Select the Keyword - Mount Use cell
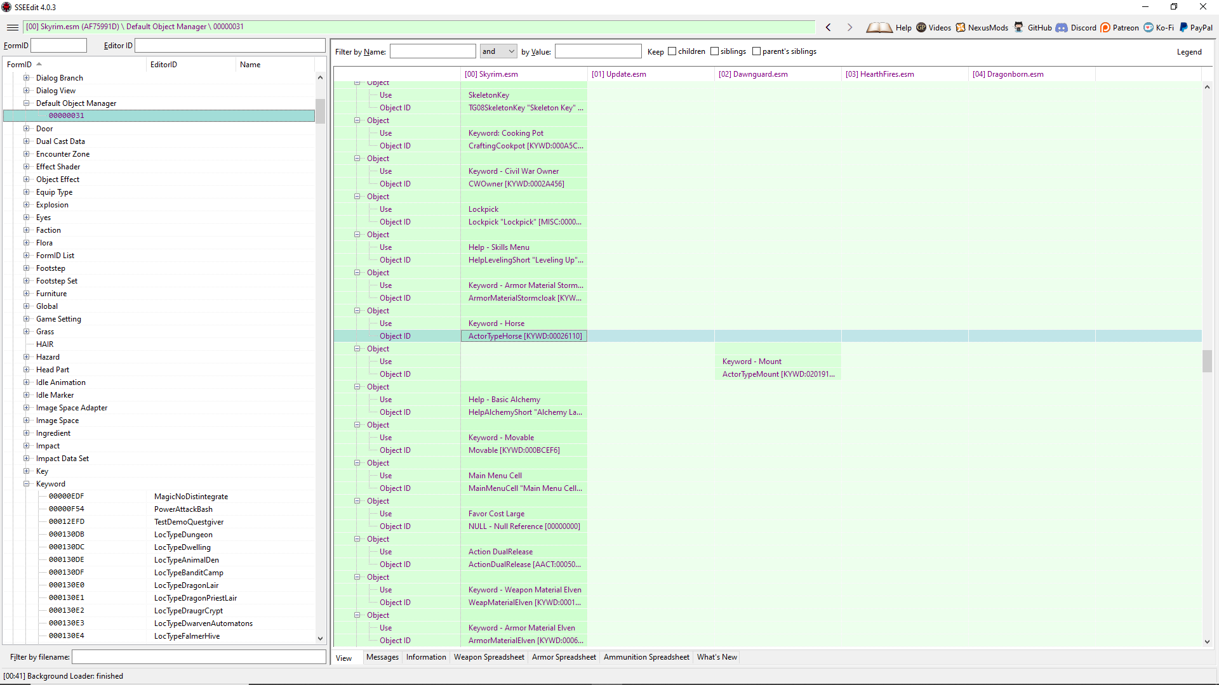 pyautogui.click(x=778, y=362)
